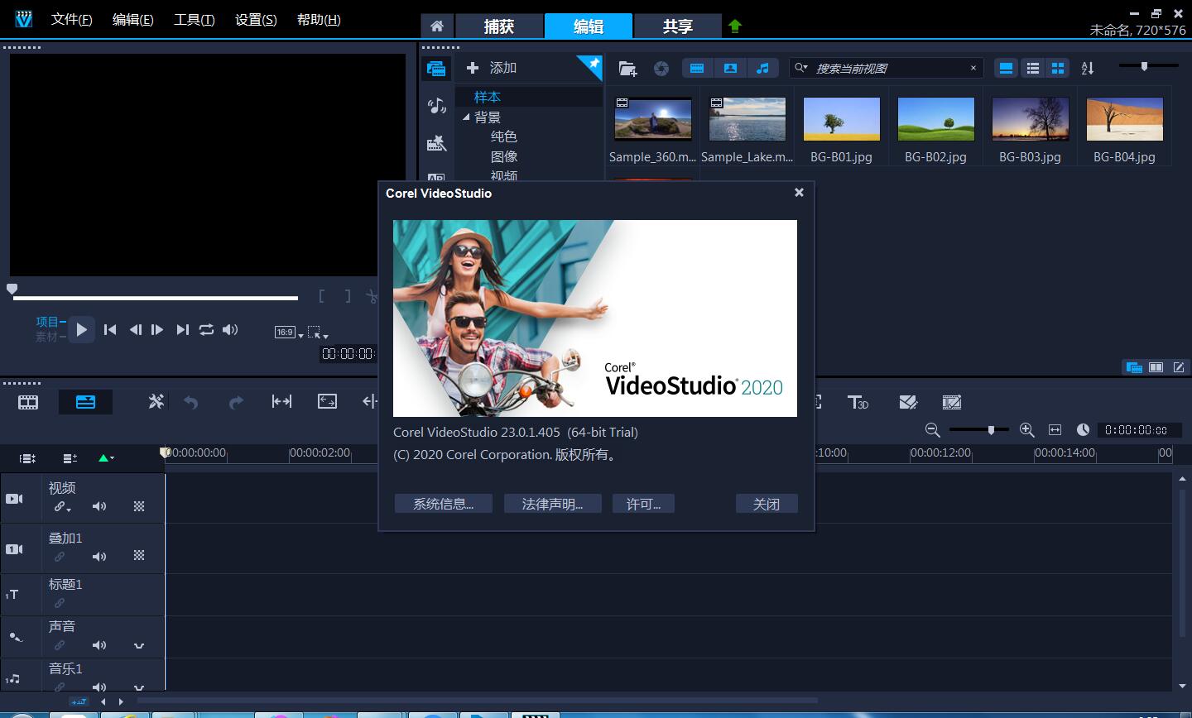Open the 3D Title editor
Image resolution: width=1192 pixels, height=718 pixels.
click(x=858, y=402)
